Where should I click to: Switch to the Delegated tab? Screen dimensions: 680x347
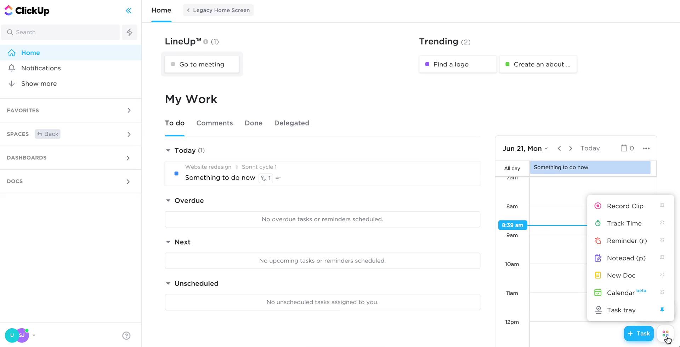click(292, 123)
